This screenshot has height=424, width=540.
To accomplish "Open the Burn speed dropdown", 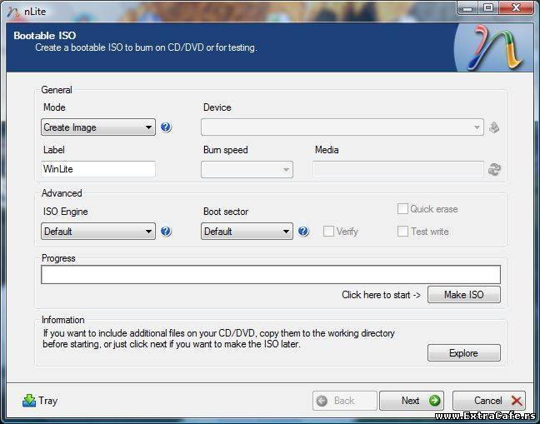I will (x=247, y=169).
